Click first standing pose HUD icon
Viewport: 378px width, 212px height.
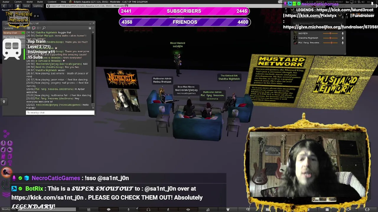point(4,143)
